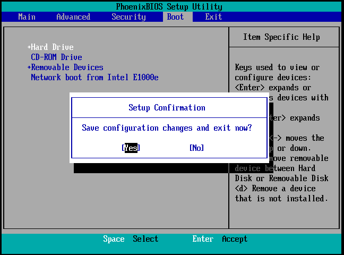This screenshot has width=344, height=255.
Task: Open the Advanced tab
Action: click(x=73, y=17)
